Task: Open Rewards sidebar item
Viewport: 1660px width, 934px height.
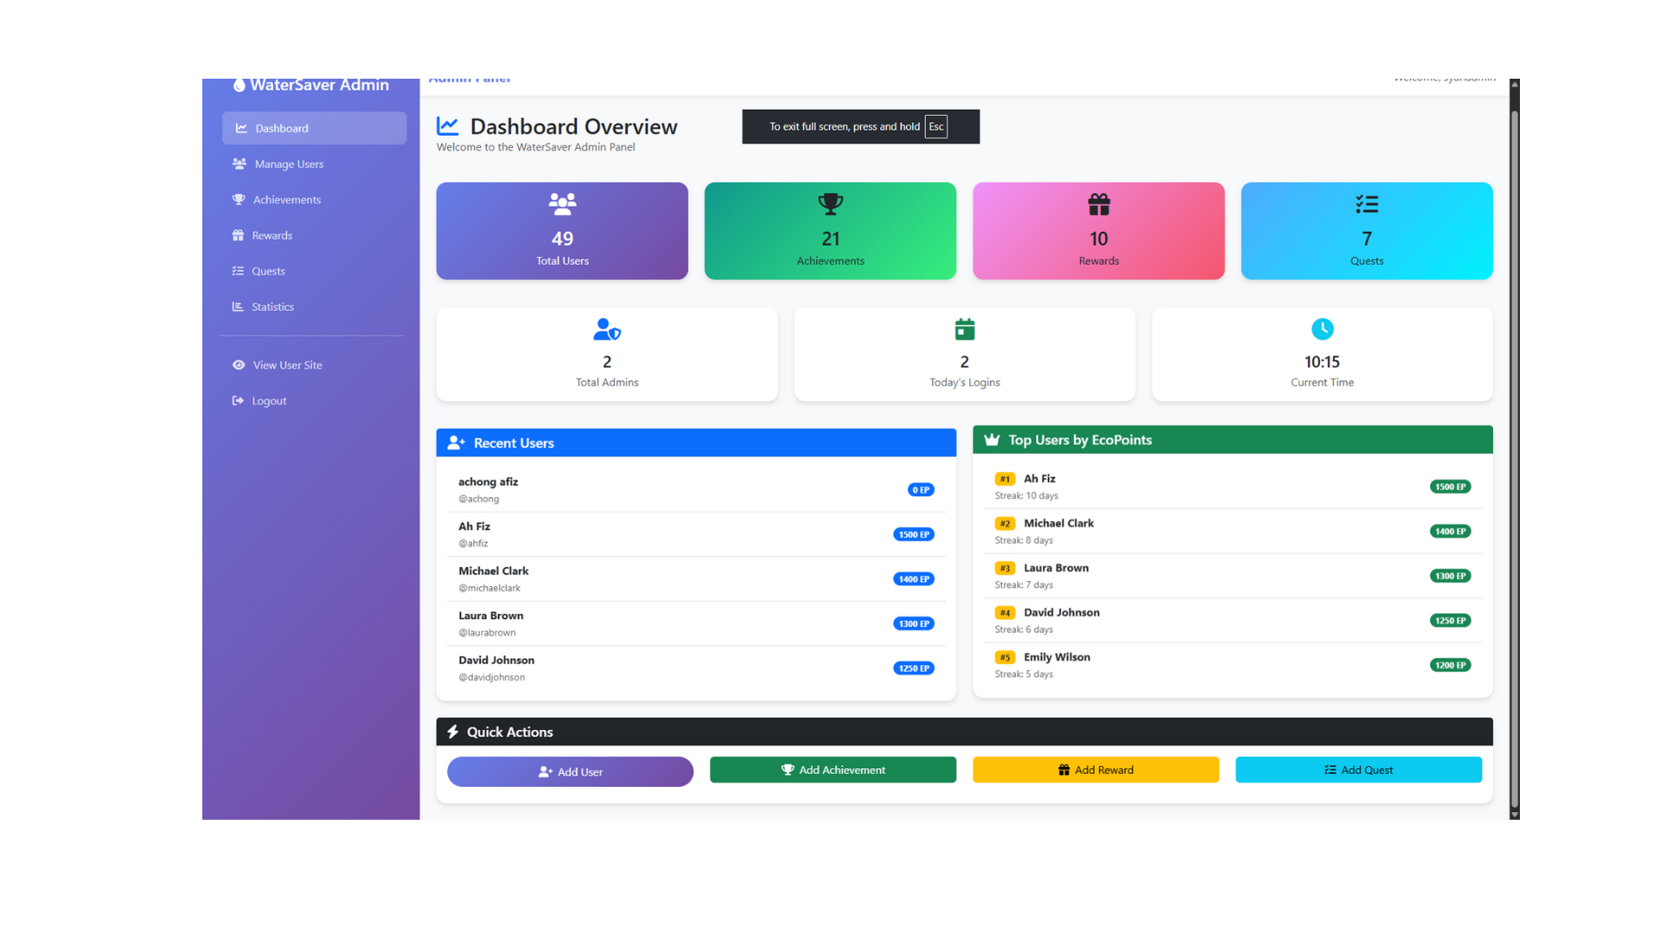Action: [314, 235]
